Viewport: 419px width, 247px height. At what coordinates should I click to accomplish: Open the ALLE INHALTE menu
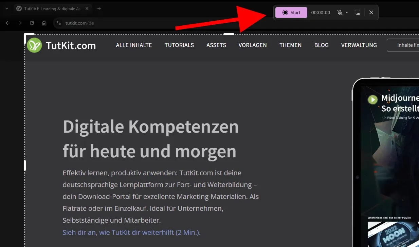click(x=134, y=45)
